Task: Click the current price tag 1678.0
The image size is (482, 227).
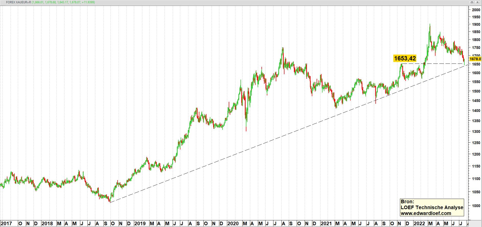Action: tap(475, 59)
